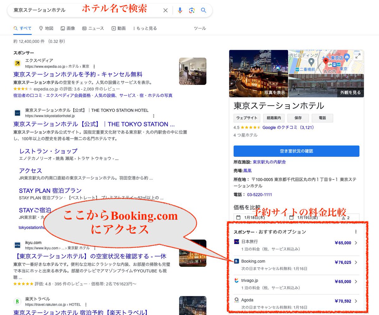The image size is (379, 315).
Task: Open the レストラン・ショップ sitelink
Action: click(48, 151)
